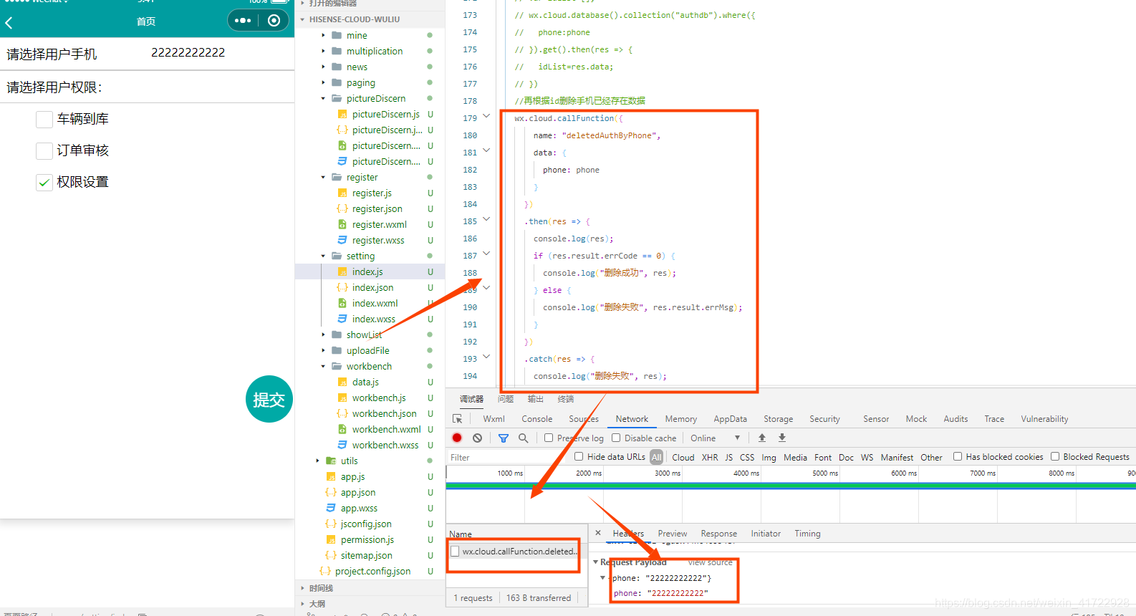Collapse the pictureDiscern folder

[x=323, y=98]
